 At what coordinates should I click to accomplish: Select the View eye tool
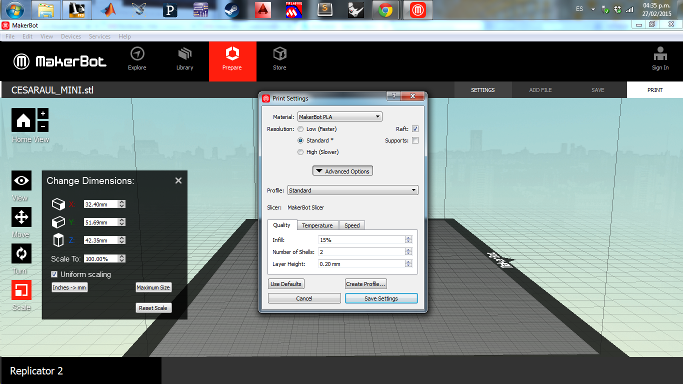[21, 180]
